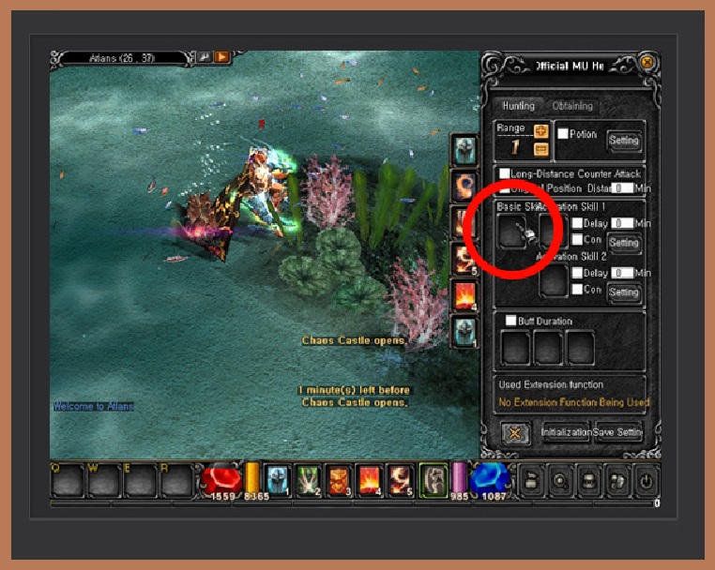
Task: Click the Initialization button
Action: click(566, 432)
